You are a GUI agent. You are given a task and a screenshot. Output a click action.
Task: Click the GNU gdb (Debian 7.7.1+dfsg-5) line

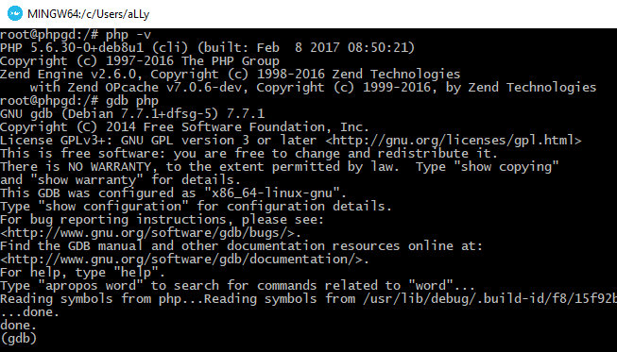pyautogui.click(x=132, y=114)
